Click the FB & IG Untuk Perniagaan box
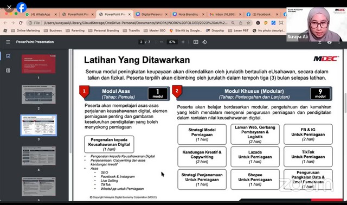Image resolution: width=347 pixels, height=205 pixels. point(308,134)
